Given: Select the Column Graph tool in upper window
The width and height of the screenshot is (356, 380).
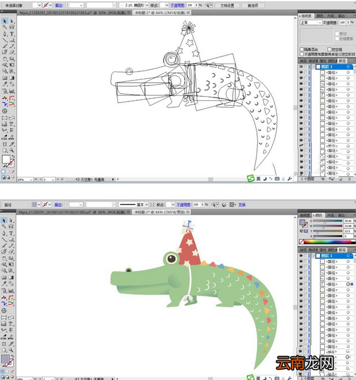Looking at the screenshot, I should click(11, 91).
